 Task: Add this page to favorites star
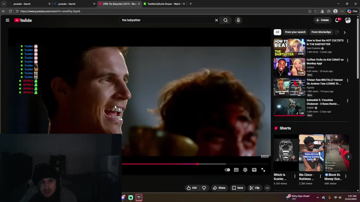[x=315, y=11]
